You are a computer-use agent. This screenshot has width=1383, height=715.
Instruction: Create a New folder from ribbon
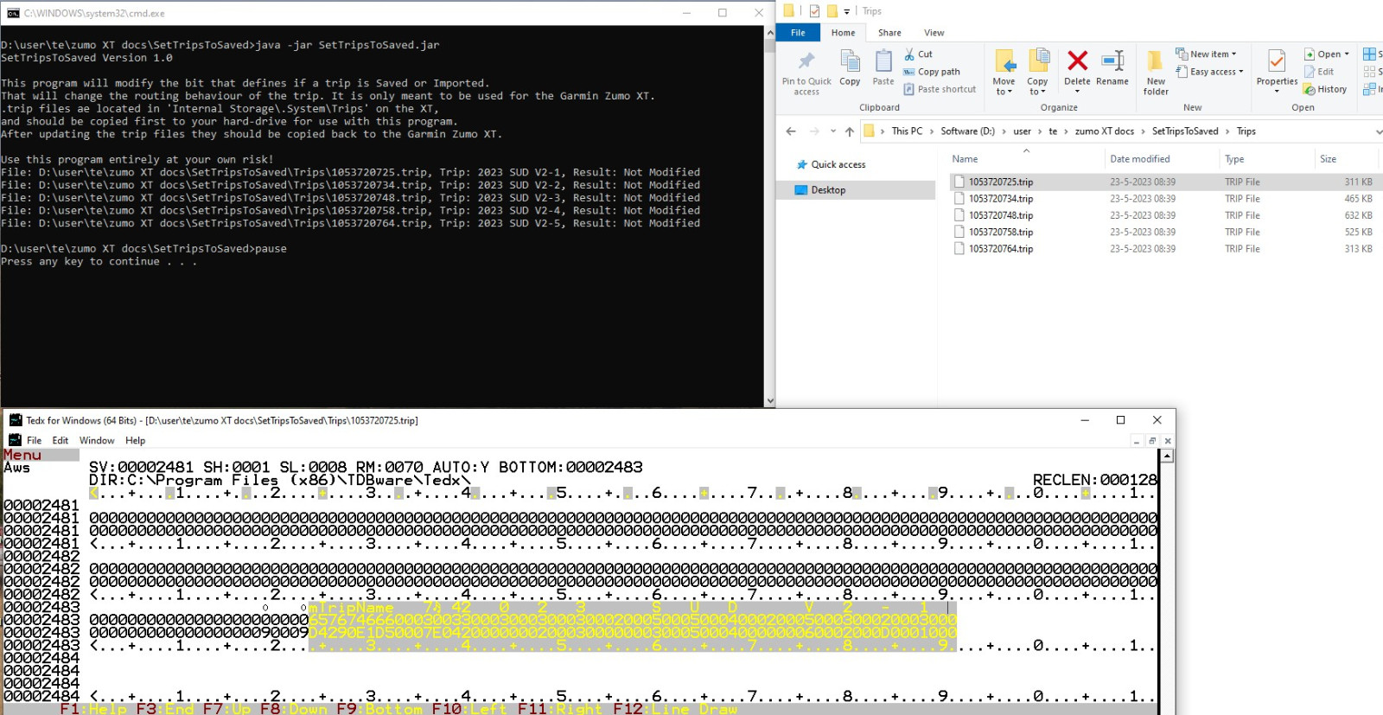1156,73
